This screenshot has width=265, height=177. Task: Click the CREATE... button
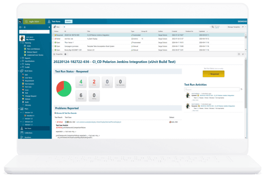(69, 22)
